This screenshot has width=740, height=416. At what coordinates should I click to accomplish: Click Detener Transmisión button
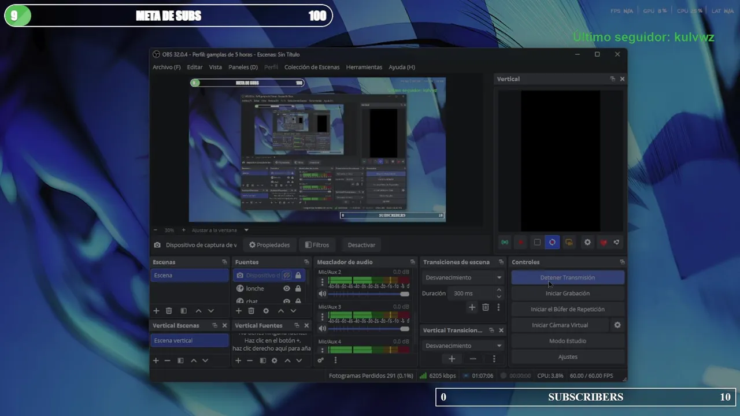coord(568,278)
